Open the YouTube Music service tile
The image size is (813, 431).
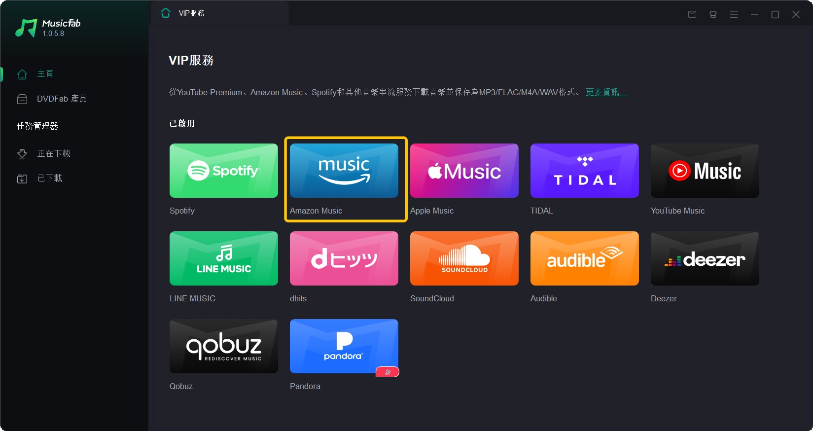tap(705, 171)
